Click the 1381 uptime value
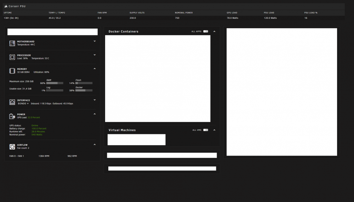The height and width of the screenshot is (202, 354). pyautogui.click(x=11, y=18)
